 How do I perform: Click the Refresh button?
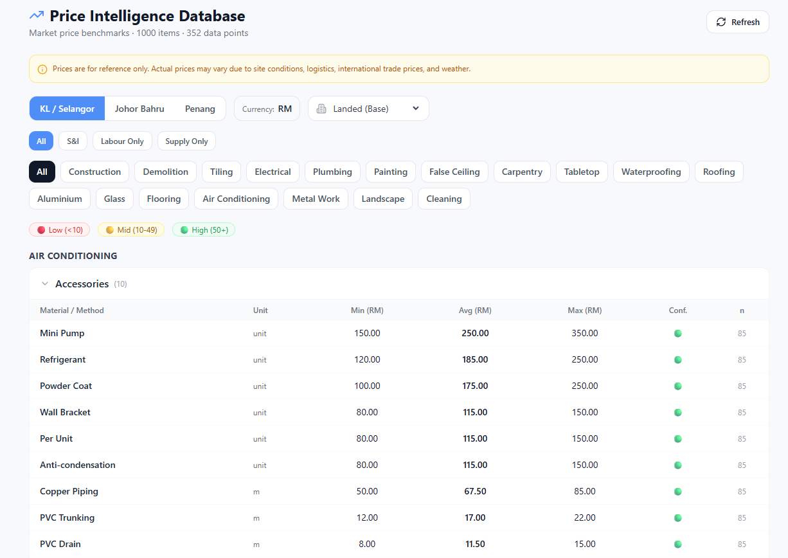pyautogui.click(x=738, y=22)
